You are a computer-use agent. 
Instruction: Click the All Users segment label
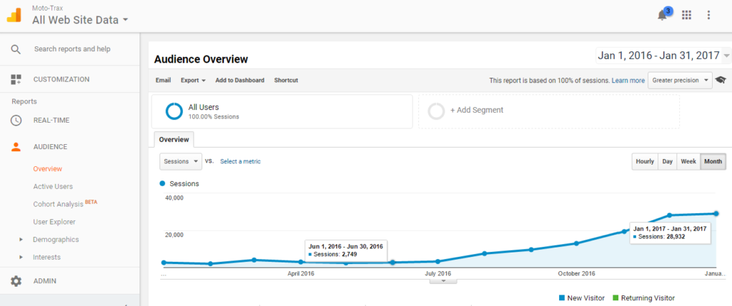(x=204, y=107)
